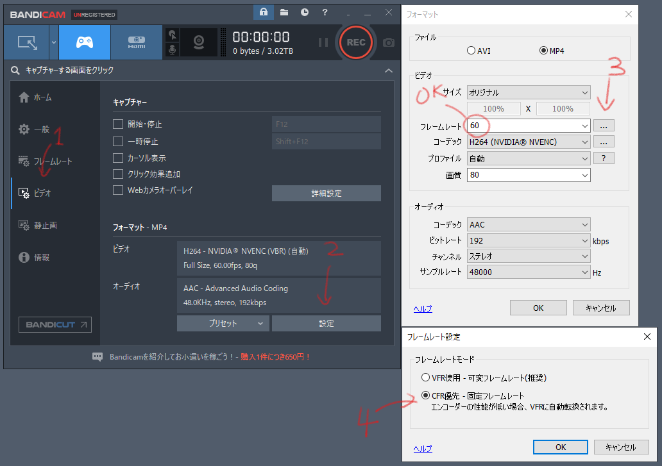Take a screenshot with the camera icon
The width and height of the screenshot is (662, 466).
(x=389, y=42)
